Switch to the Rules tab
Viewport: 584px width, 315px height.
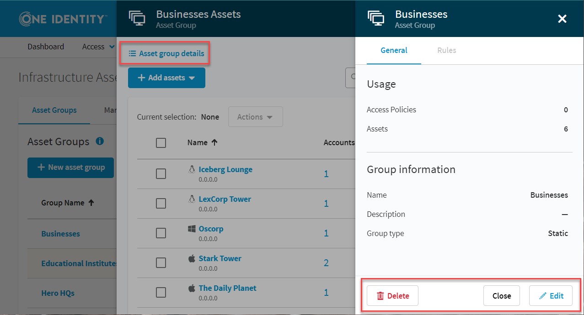(447, 50)
